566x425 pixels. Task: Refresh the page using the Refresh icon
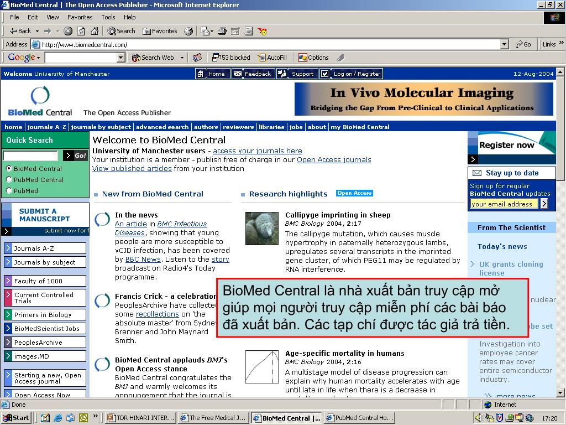(x=81, y=31)
